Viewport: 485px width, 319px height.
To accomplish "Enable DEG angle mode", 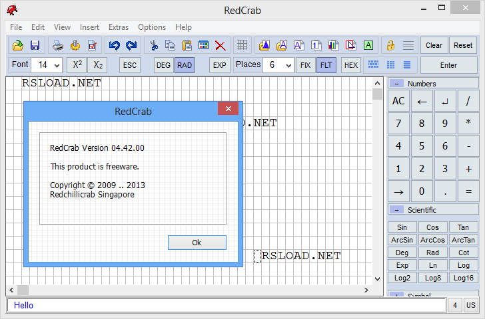I will pyautogui.click(x=164, y=65).
